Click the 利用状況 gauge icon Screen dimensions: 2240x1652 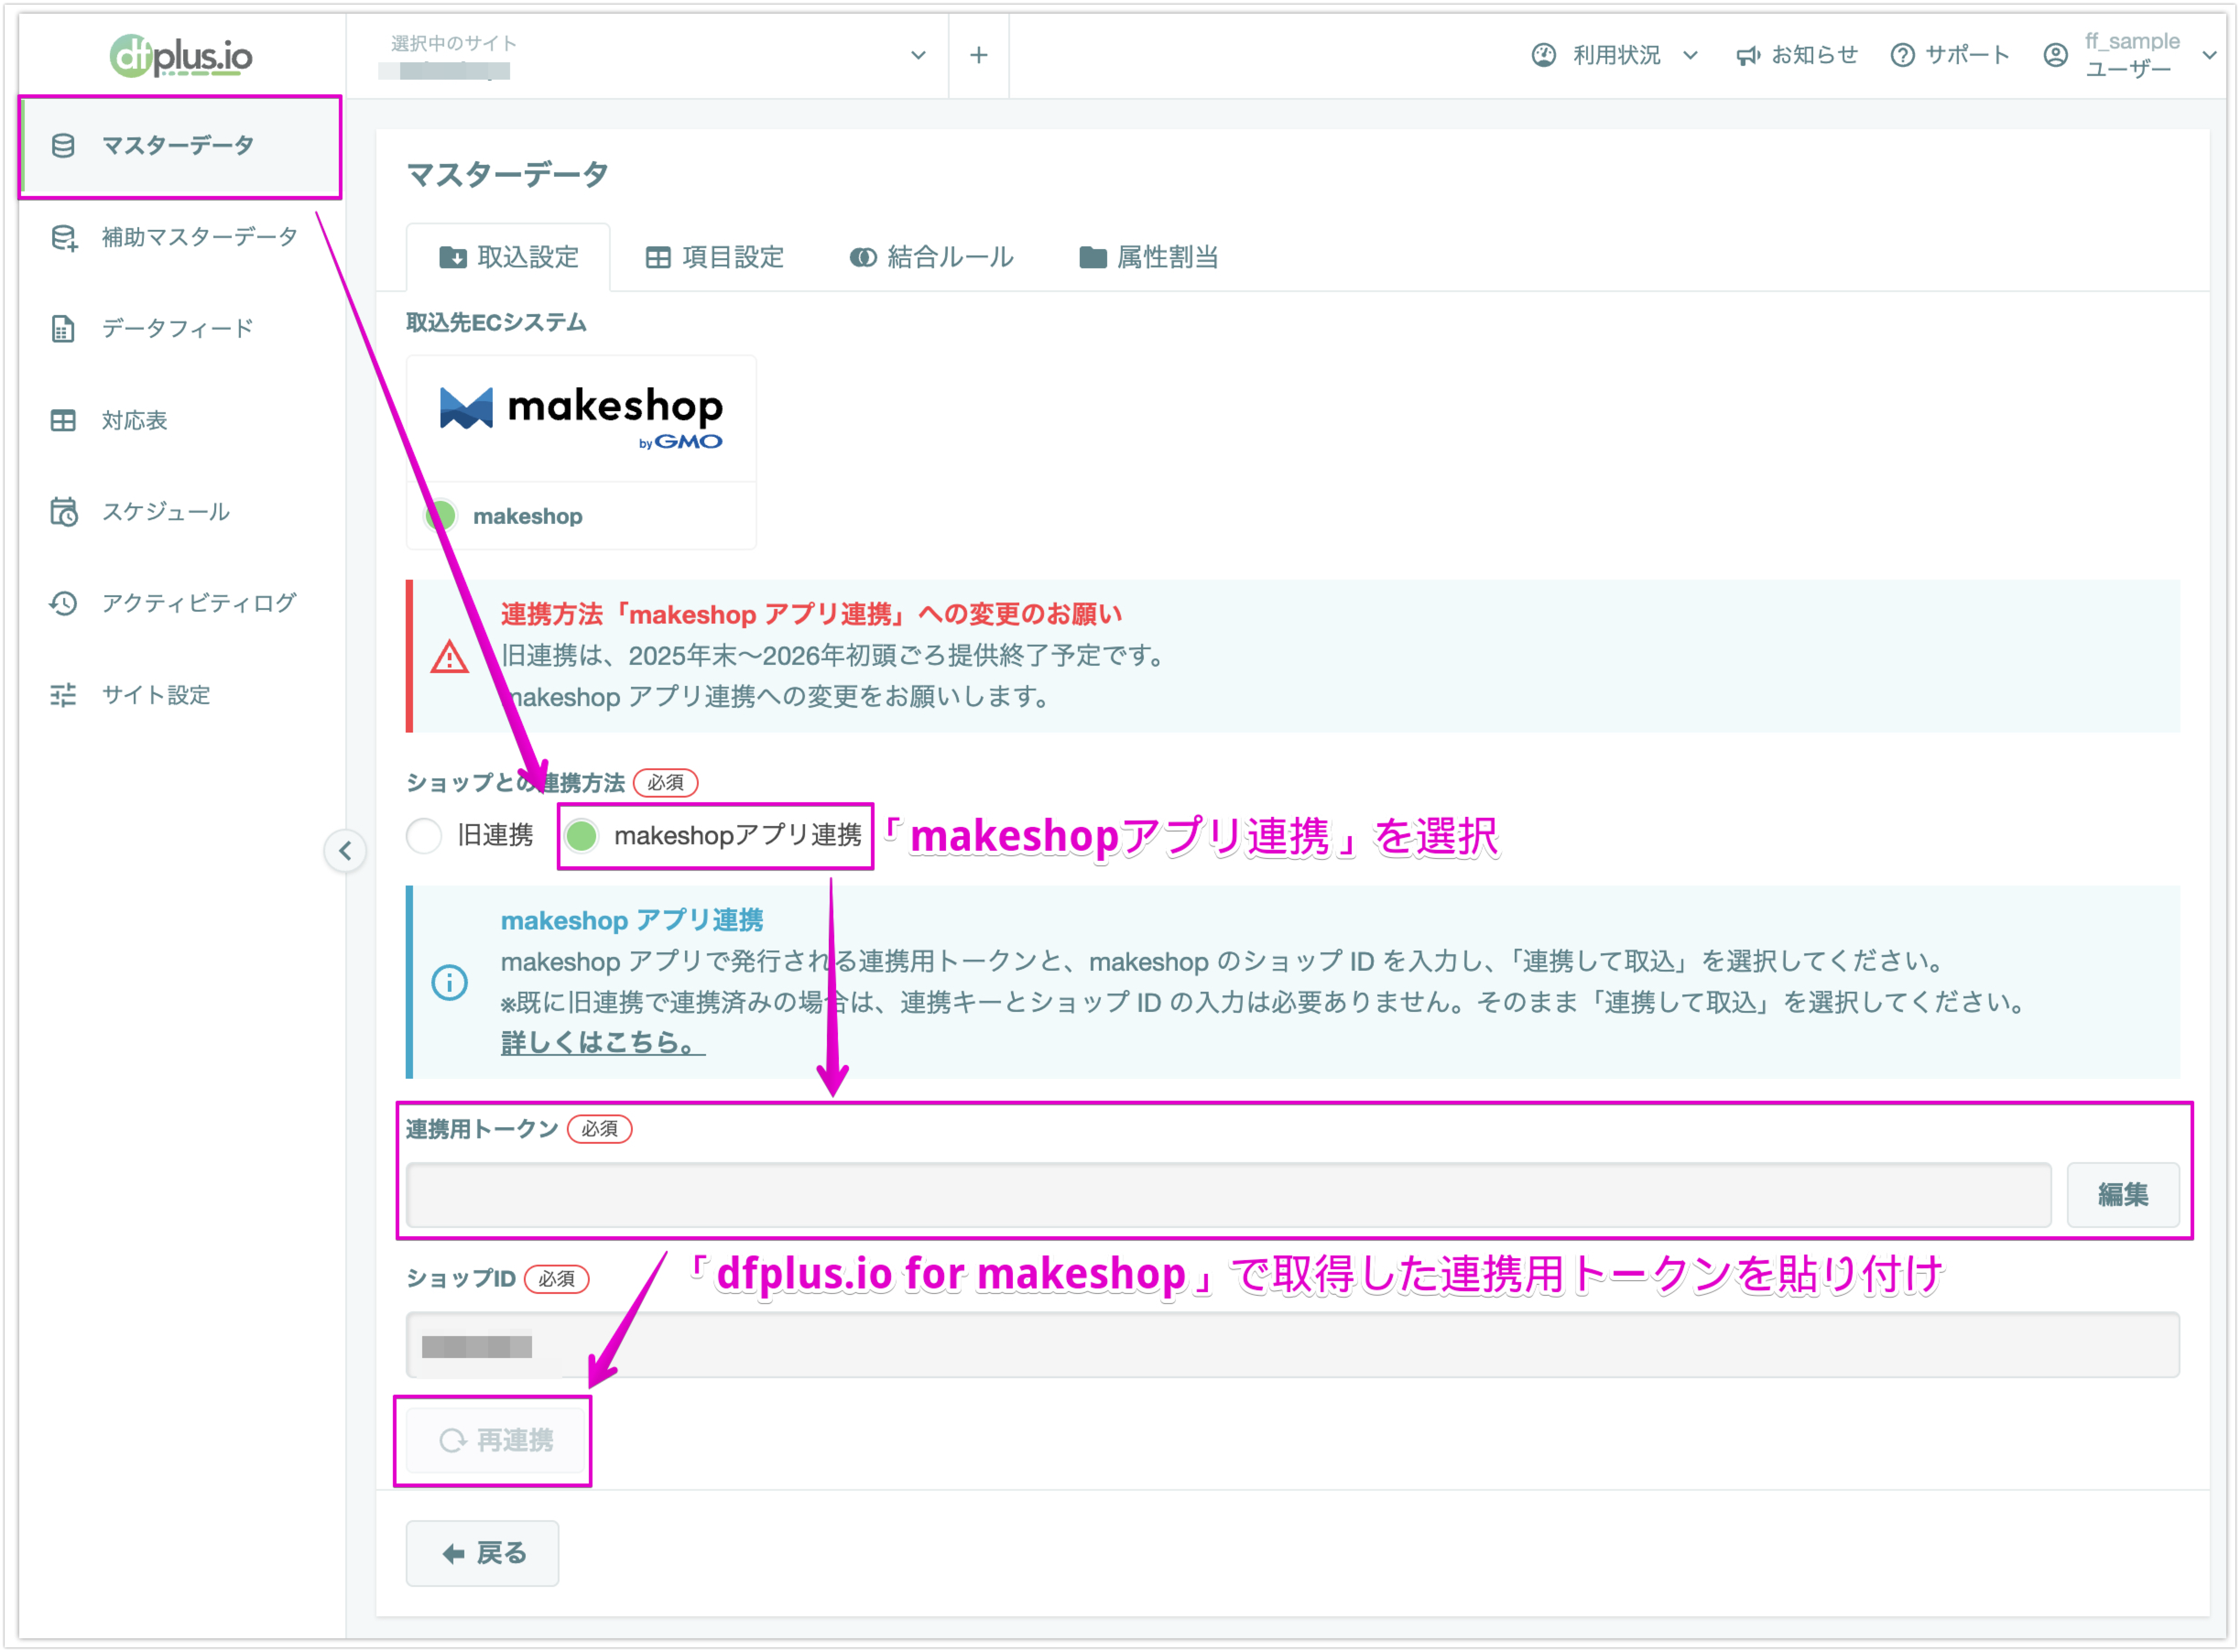click(1544, 55)
